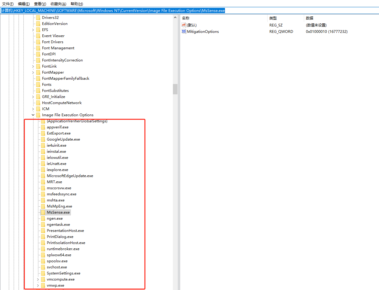Screen dimensions: 379x290
Task: Click the MitigationOptions value 0x01000010
Action: point(327,31)
